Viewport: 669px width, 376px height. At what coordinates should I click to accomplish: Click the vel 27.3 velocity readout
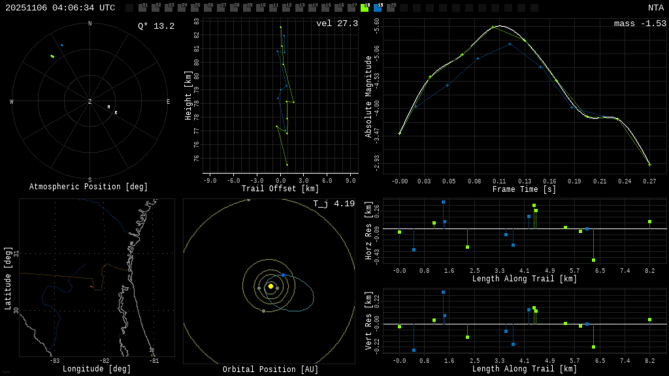[337, 23]
